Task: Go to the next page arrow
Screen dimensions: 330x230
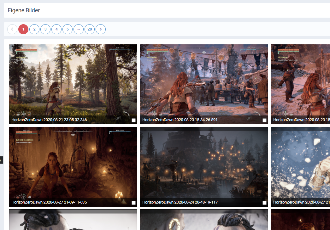Action: tap(101, 29)
